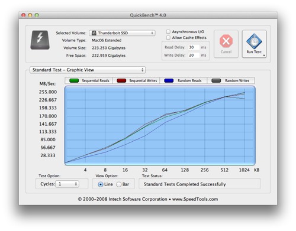
Task: Click the Intech Software copyright line
Action: click(x=148, y=199)
